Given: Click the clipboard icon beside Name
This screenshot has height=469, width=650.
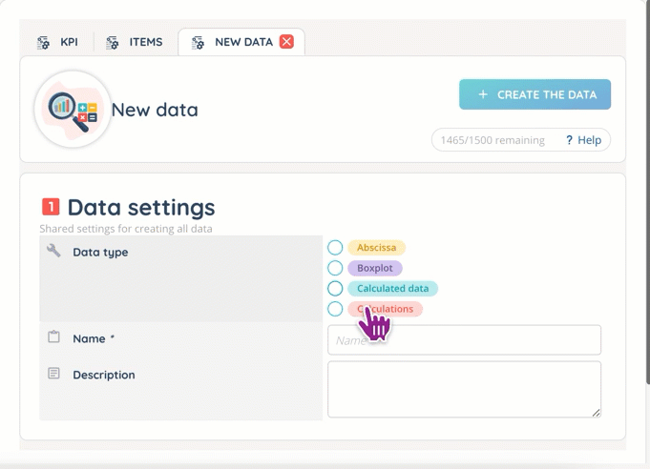Looking at the screenshot, I should click(x=53, y=337).
